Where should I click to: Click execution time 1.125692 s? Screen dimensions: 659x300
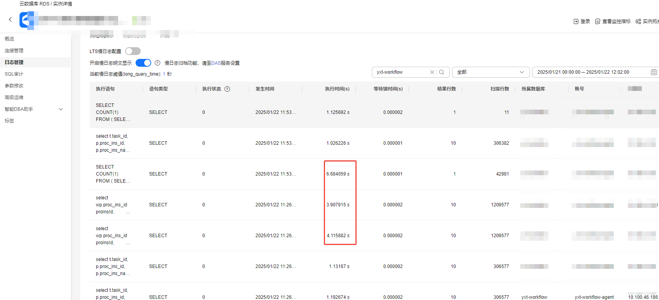pos(338,112)
